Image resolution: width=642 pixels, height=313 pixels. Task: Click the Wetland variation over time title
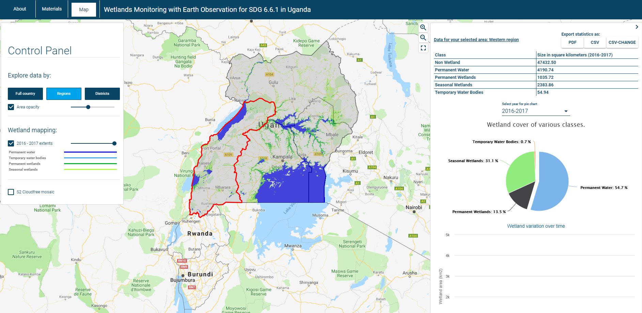[x=536, y=226]
